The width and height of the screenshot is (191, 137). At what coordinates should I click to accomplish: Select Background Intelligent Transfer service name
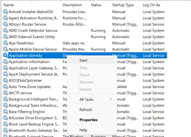pyautogui.click(x=34, y=99)
